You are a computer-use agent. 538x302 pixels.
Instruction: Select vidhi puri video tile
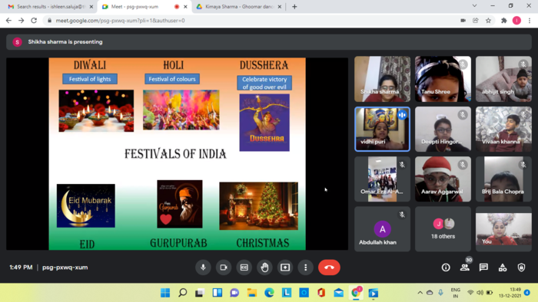point(382,129)
